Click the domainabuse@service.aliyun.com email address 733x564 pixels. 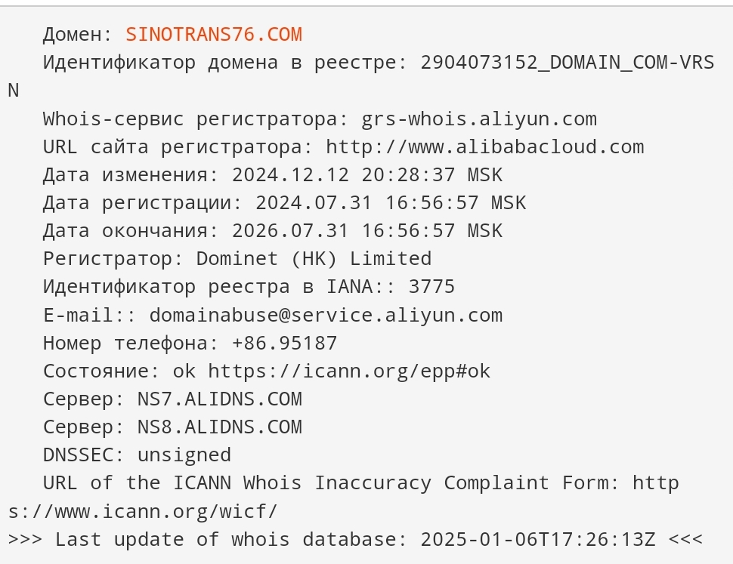326,315
